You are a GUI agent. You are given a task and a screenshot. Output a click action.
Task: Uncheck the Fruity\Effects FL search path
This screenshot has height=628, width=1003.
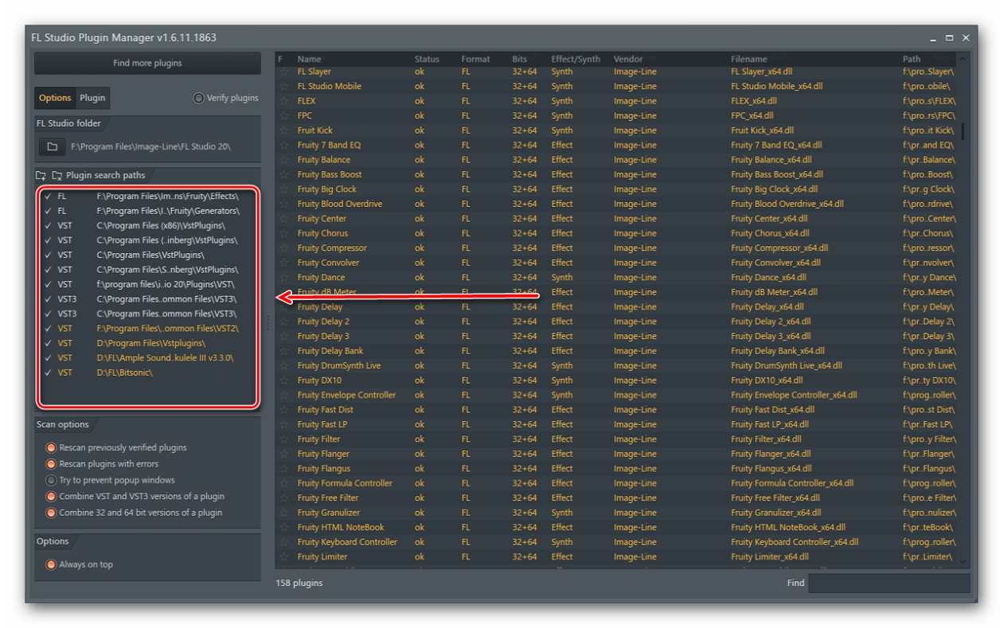[x=49, y=196]
